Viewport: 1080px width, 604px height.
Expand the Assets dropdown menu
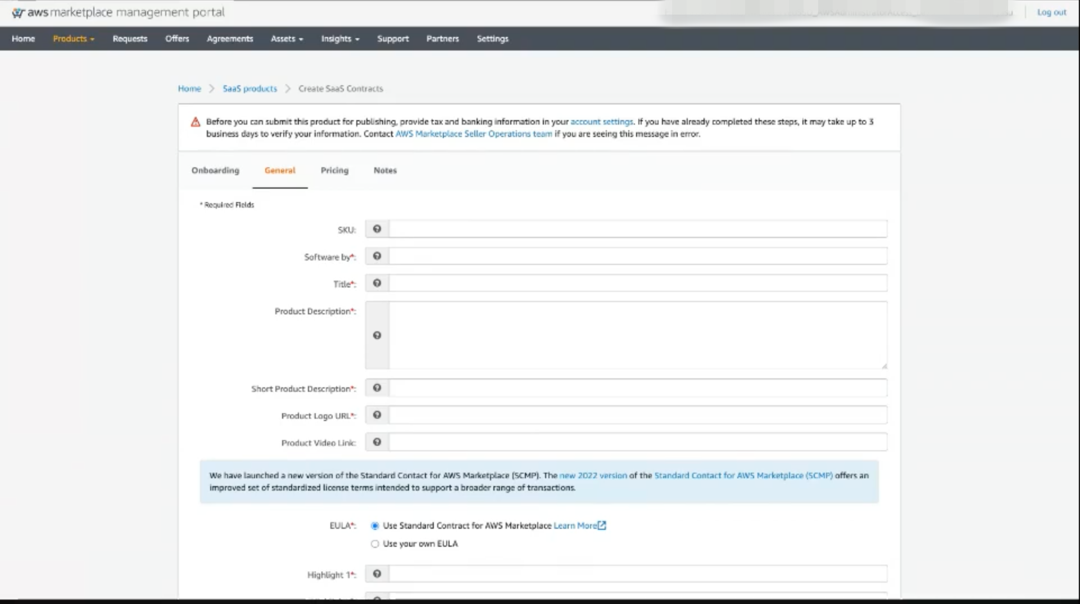pyautogui.click(x=287, y=39)
